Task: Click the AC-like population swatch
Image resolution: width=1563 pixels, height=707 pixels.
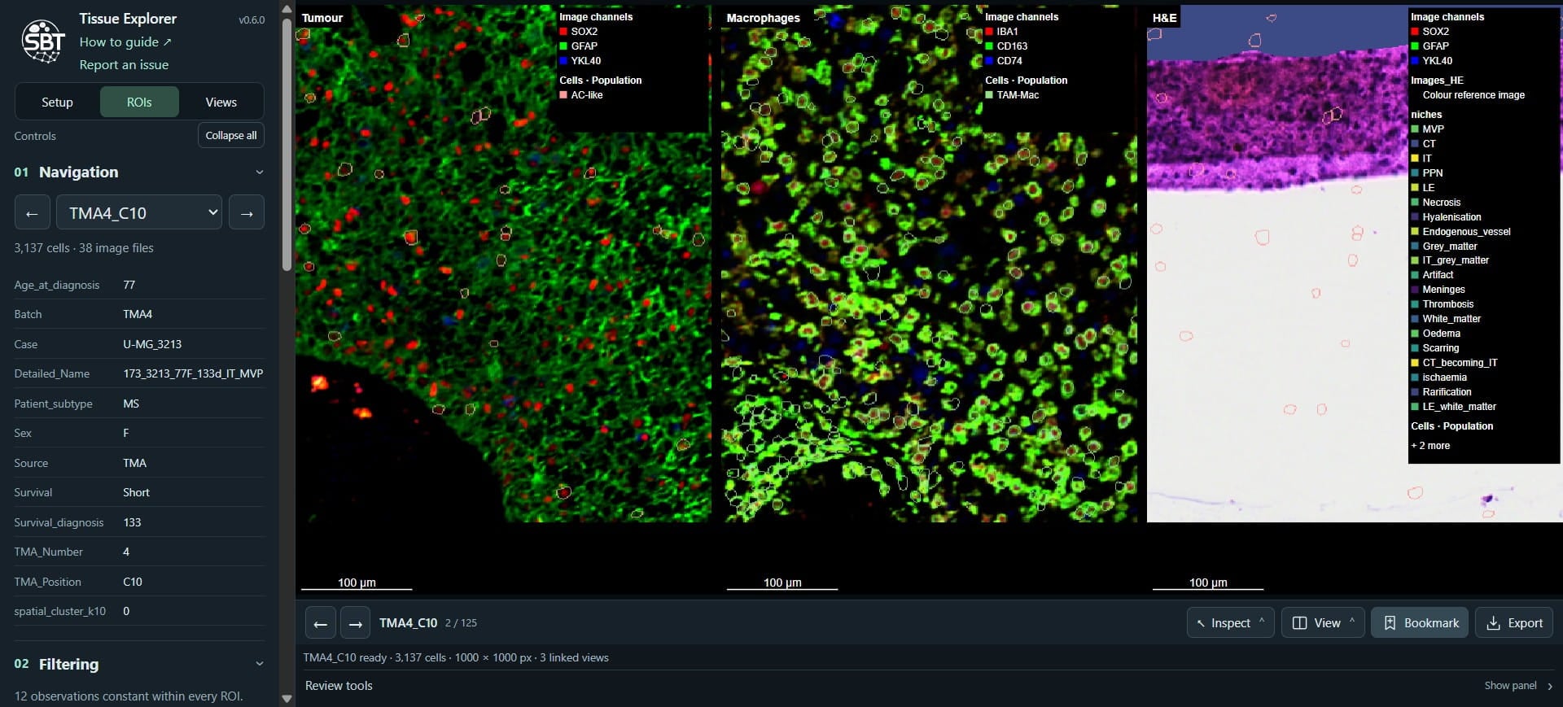Action: point(563,95)
